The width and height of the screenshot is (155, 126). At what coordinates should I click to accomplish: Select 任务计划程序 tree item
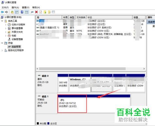point(18,24)
